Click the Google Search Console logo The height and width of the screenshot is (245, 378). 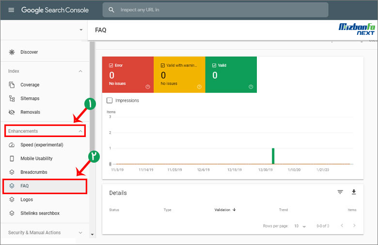point(55,10)
